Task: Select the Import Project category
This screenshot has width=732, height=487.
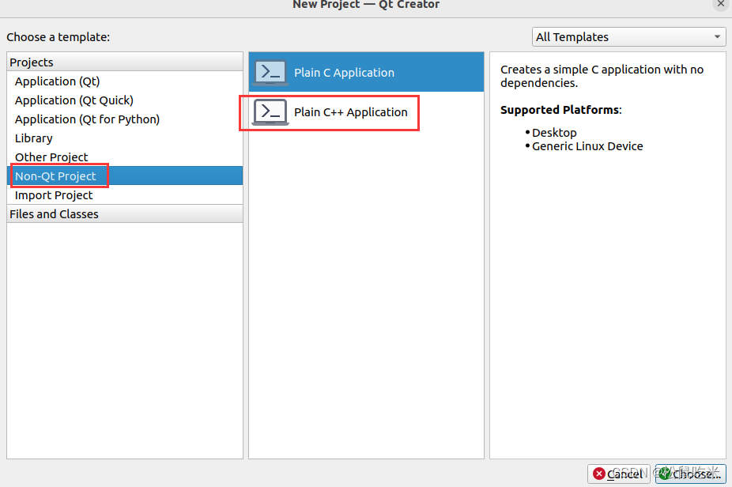Action: pyautogui.click(x=53, y=194)
